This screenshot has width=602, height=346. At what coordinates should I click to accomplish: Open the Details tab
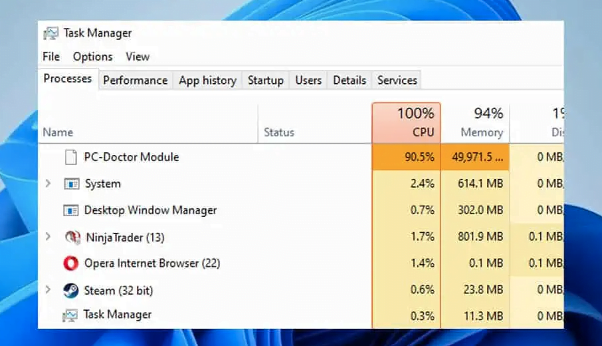pos(350,81)
